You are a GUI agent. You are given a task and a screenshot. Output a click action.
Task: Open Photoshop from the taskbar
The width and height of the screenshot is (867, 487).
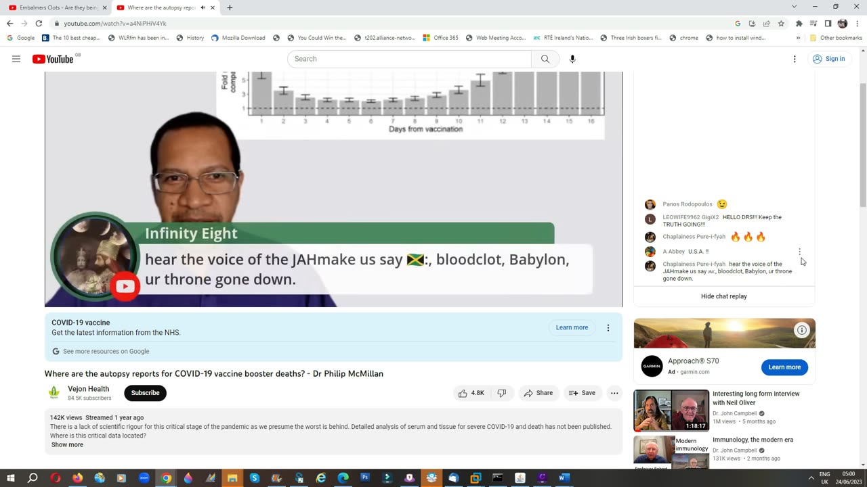(x=365, y=478)
